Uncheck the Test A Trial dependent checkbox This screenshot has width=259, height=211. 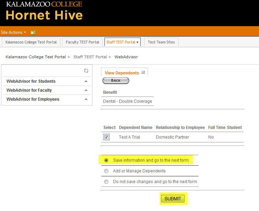[106, 137]
